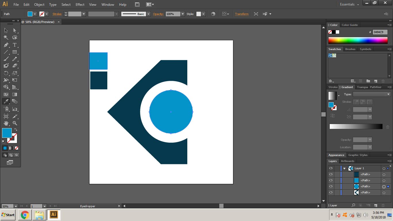Collapse Layer 1 disclosure triangle
Screen dimensions: 393x221
click(x=344, y=168)
